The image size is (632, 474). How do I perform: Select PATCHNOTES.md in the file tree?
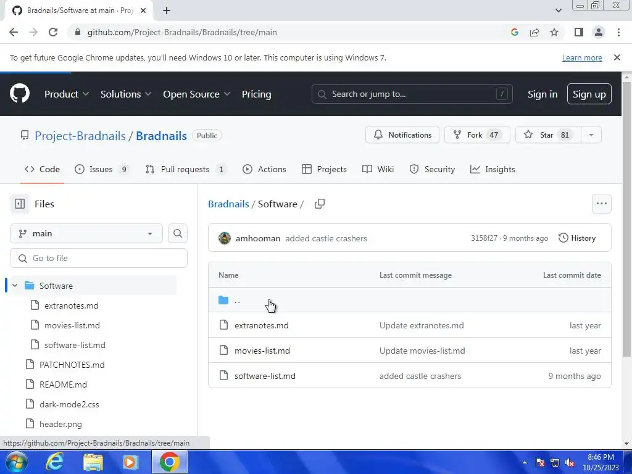(x=72, y=365)
